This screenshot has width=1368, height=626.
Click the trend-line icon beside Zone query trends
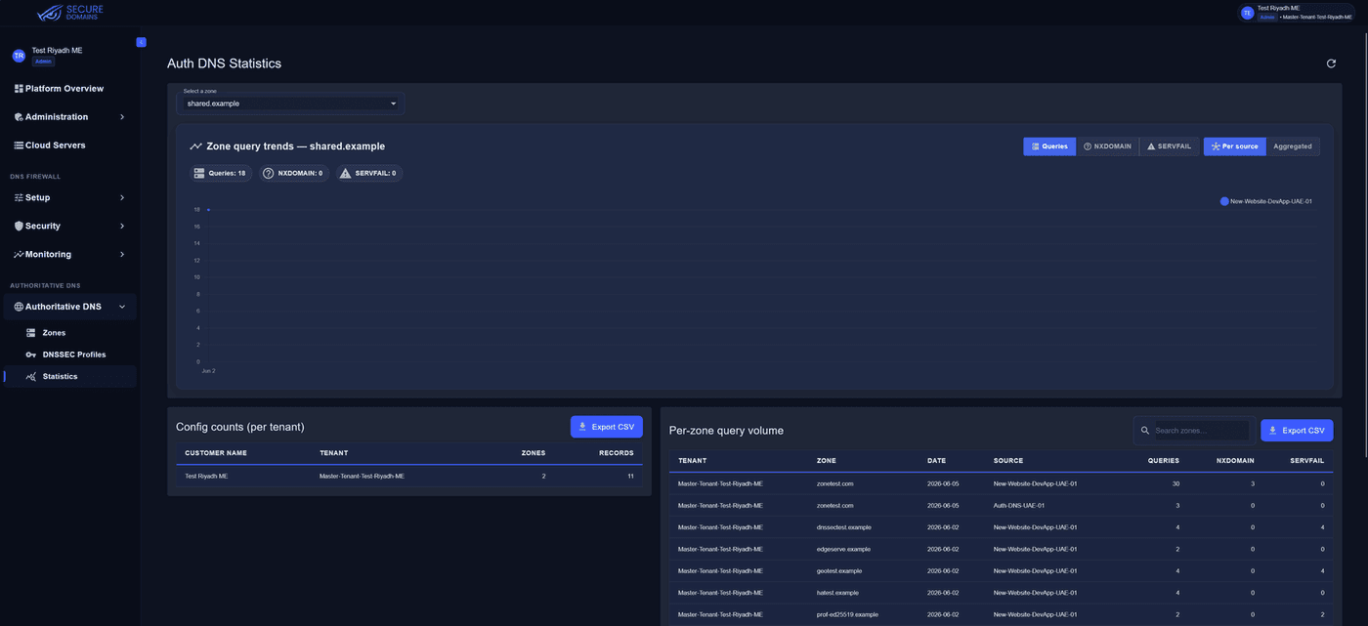click(x=196, y=146)
